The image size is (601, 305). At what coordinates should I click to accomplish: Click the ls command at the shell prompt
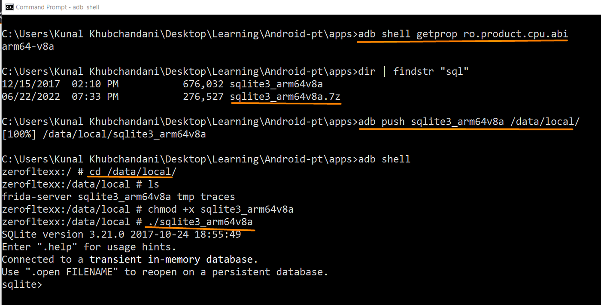click(153, 184)
